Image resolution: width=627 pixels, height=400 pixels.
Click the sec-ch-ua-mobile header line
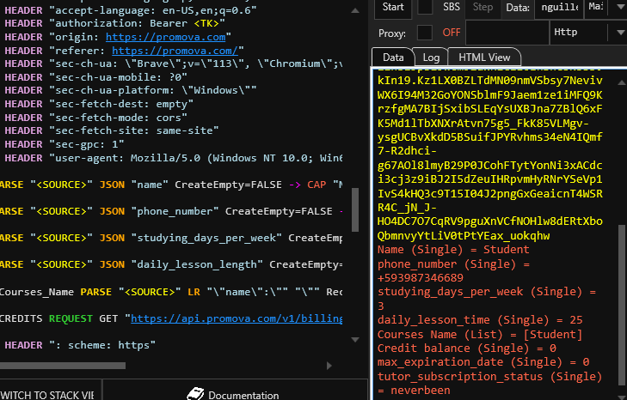coord(95,77)
